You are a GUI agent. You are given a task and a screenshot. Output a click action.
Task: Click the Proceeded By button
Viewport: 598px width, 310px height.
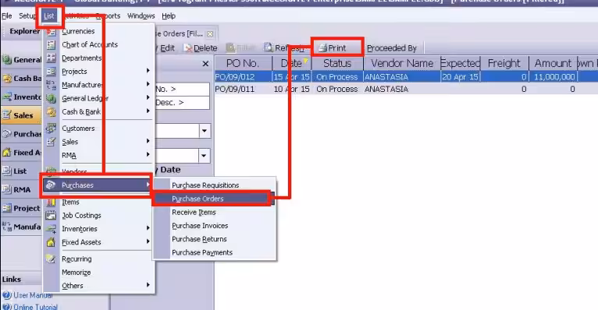[392, 48]
